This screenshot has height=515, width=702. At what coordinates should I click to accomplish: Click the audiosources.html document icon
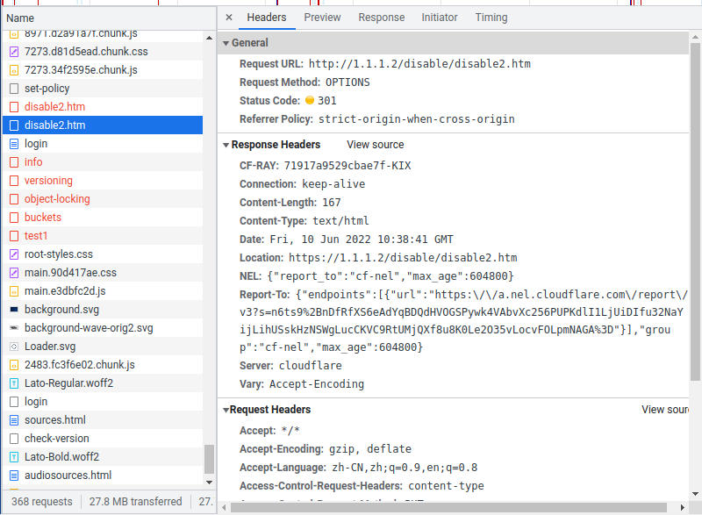tap(14, 476)
